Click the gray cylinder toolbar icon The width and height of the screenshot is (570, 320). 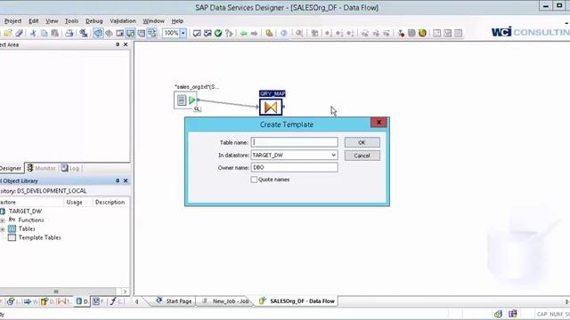pyautogui.click(x=411, y=33)
